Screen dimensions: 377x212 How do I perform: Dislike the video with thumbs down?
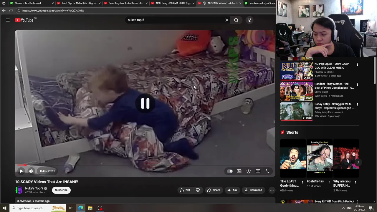pyautogui.click(x=198, y=190)
